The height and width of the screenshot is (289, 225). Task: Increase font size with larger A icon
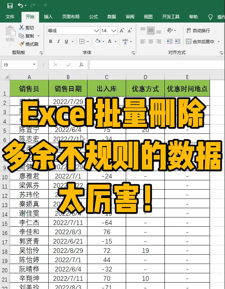(122, 31)
